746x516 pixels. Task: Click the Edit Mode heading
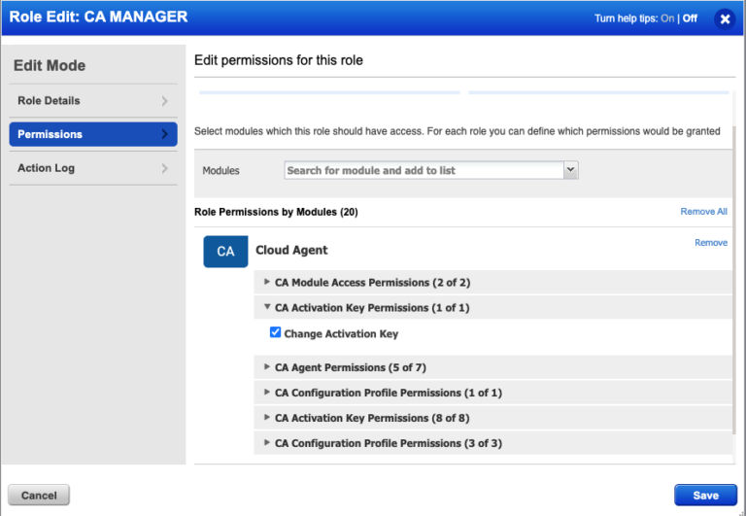click(50, 65)
